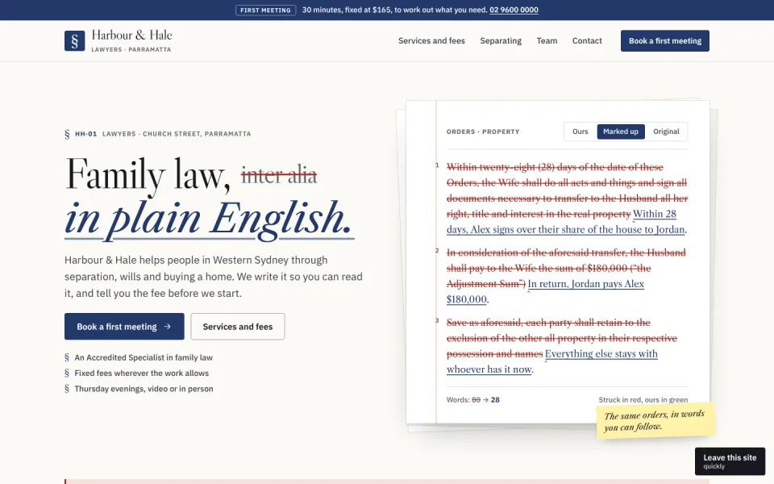Click the 'in plain English.' heading
This screenshot has width=774, height=484.
pyautogui.click(x=209, y=219)
